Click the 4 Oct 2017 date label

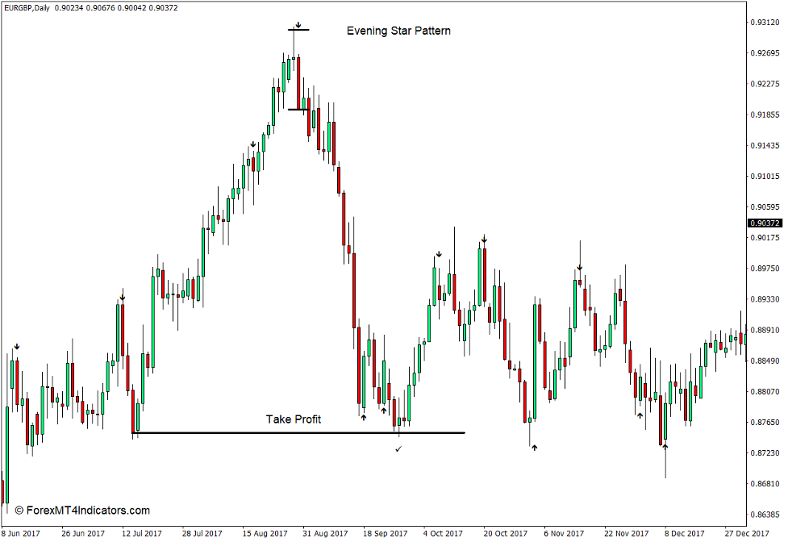click(443, 533)
